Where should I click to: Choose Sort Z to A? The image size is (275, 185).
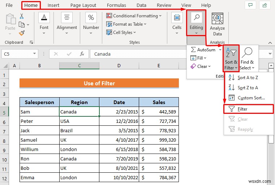point(249,88)
